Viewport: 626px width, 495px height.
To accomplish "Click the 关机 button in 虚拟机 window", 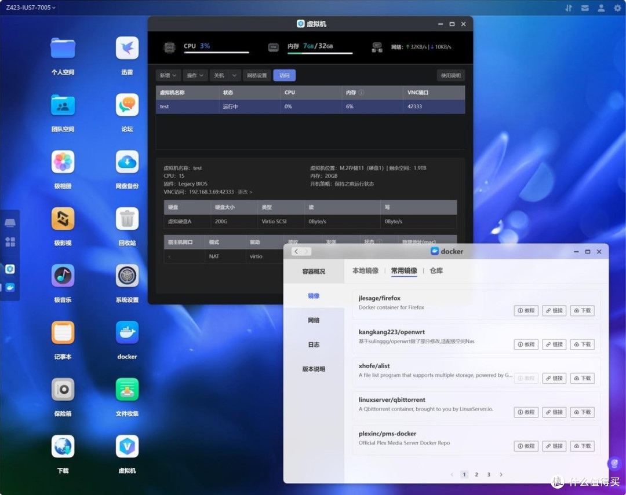I will click(x=219, y=75).
